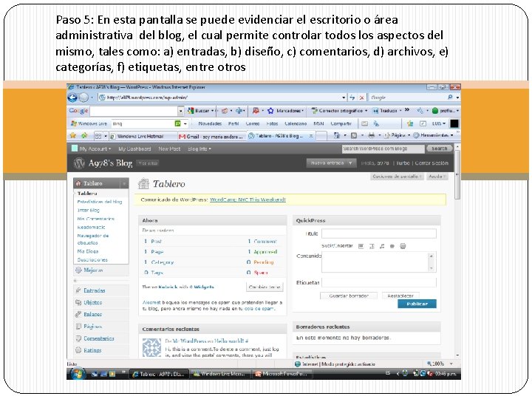Click the Entradas pin icon in sidebar
This screenshot has height=399, width=532.
tap(78, 290)
